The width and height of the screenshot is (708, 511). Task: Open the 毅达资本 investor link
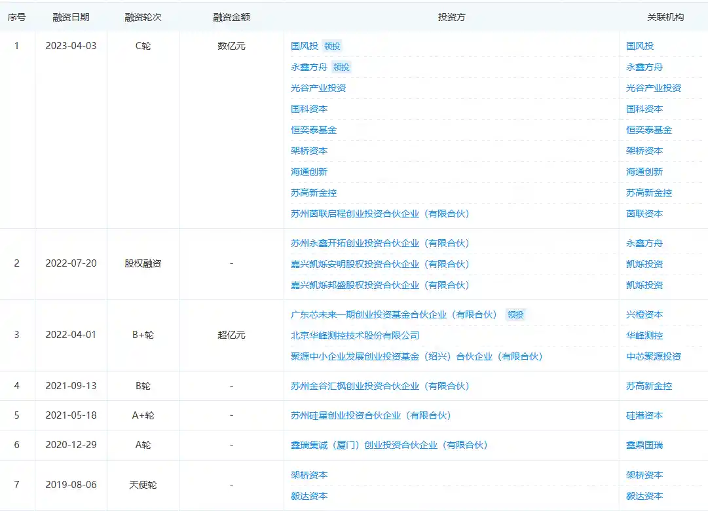308,496
